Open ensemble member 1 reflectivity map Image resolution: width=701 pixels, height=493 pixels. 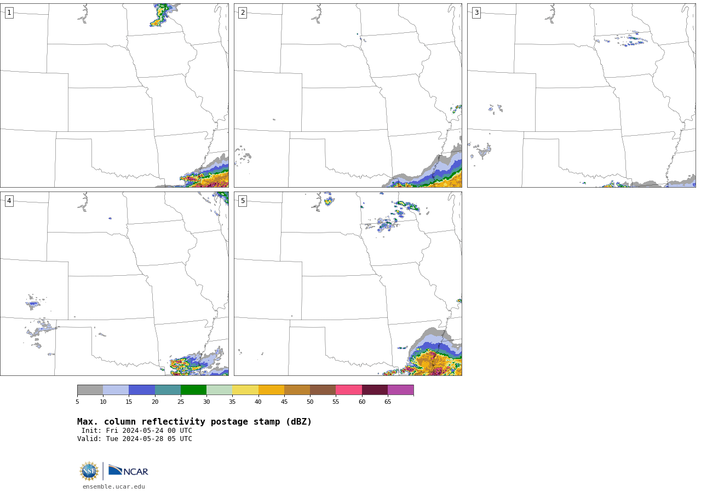click(x=114, y=95)
